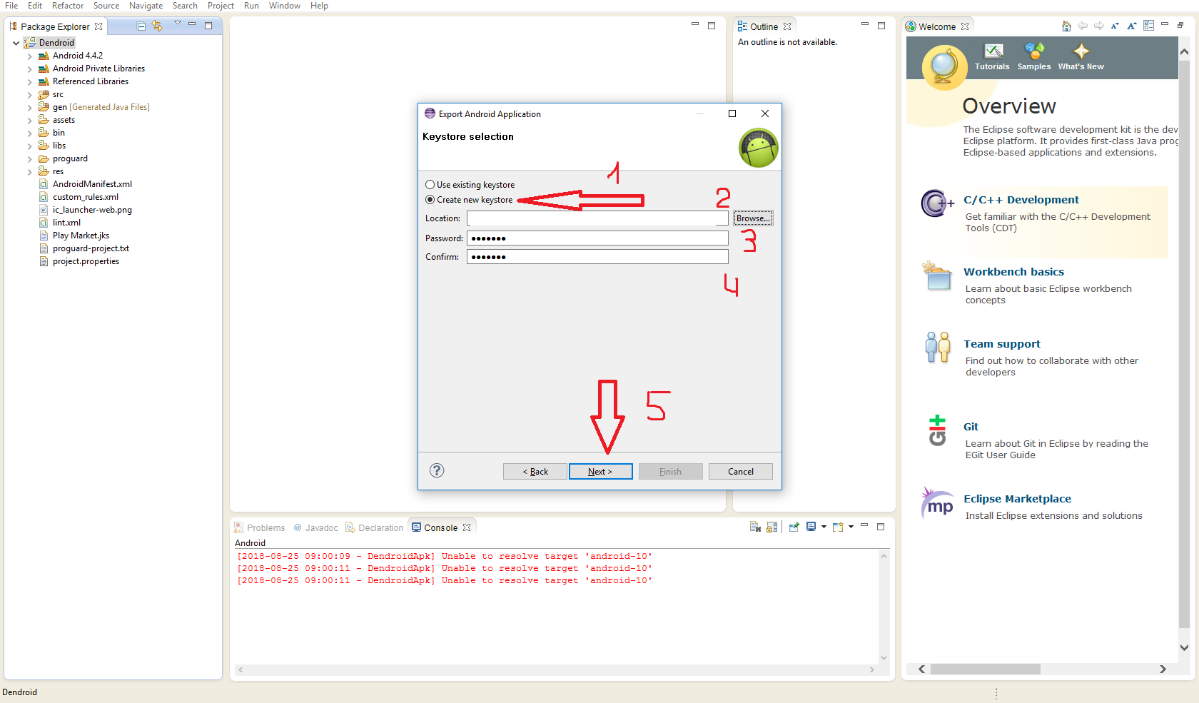Click the Collapse All icon in Package Explorer
This screenshot has height=703, width=1199.
(x=141, y=26)
